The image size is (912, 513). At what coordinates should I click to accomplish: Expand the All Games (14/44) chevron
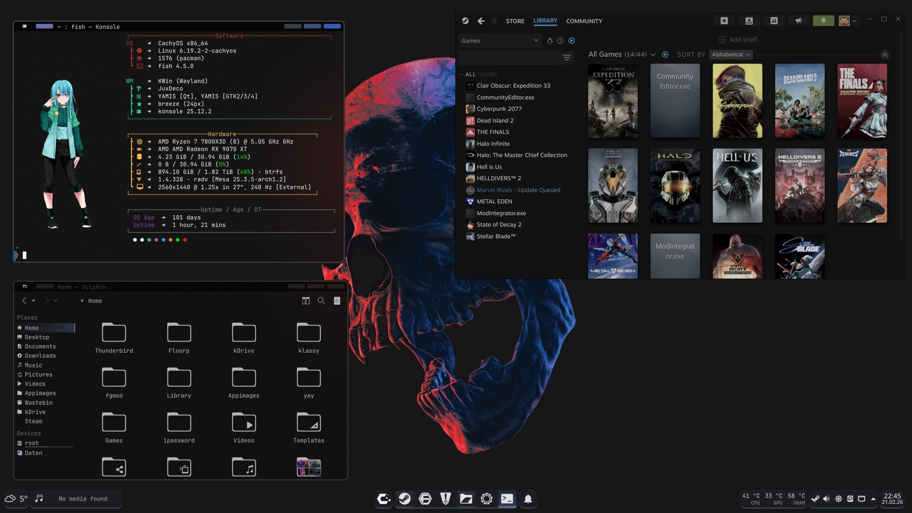[x=653, y=55]
